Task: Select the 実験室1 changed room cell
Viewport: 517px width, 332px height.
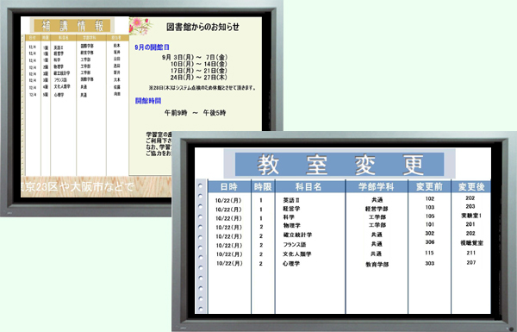Action: pos(471,216)
